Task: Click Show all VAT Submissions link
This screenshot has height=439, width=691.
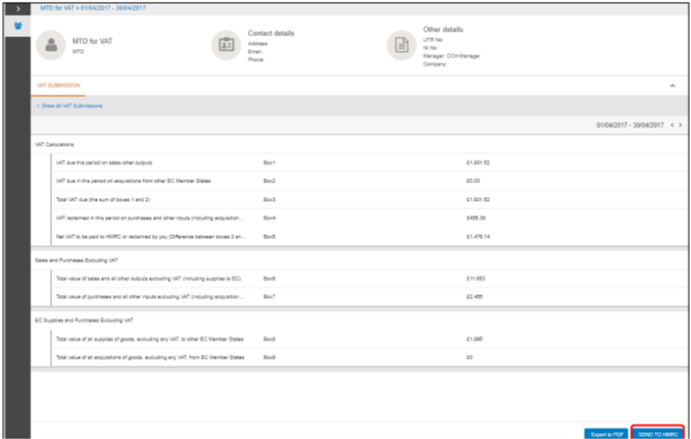Action: (70, 106)
